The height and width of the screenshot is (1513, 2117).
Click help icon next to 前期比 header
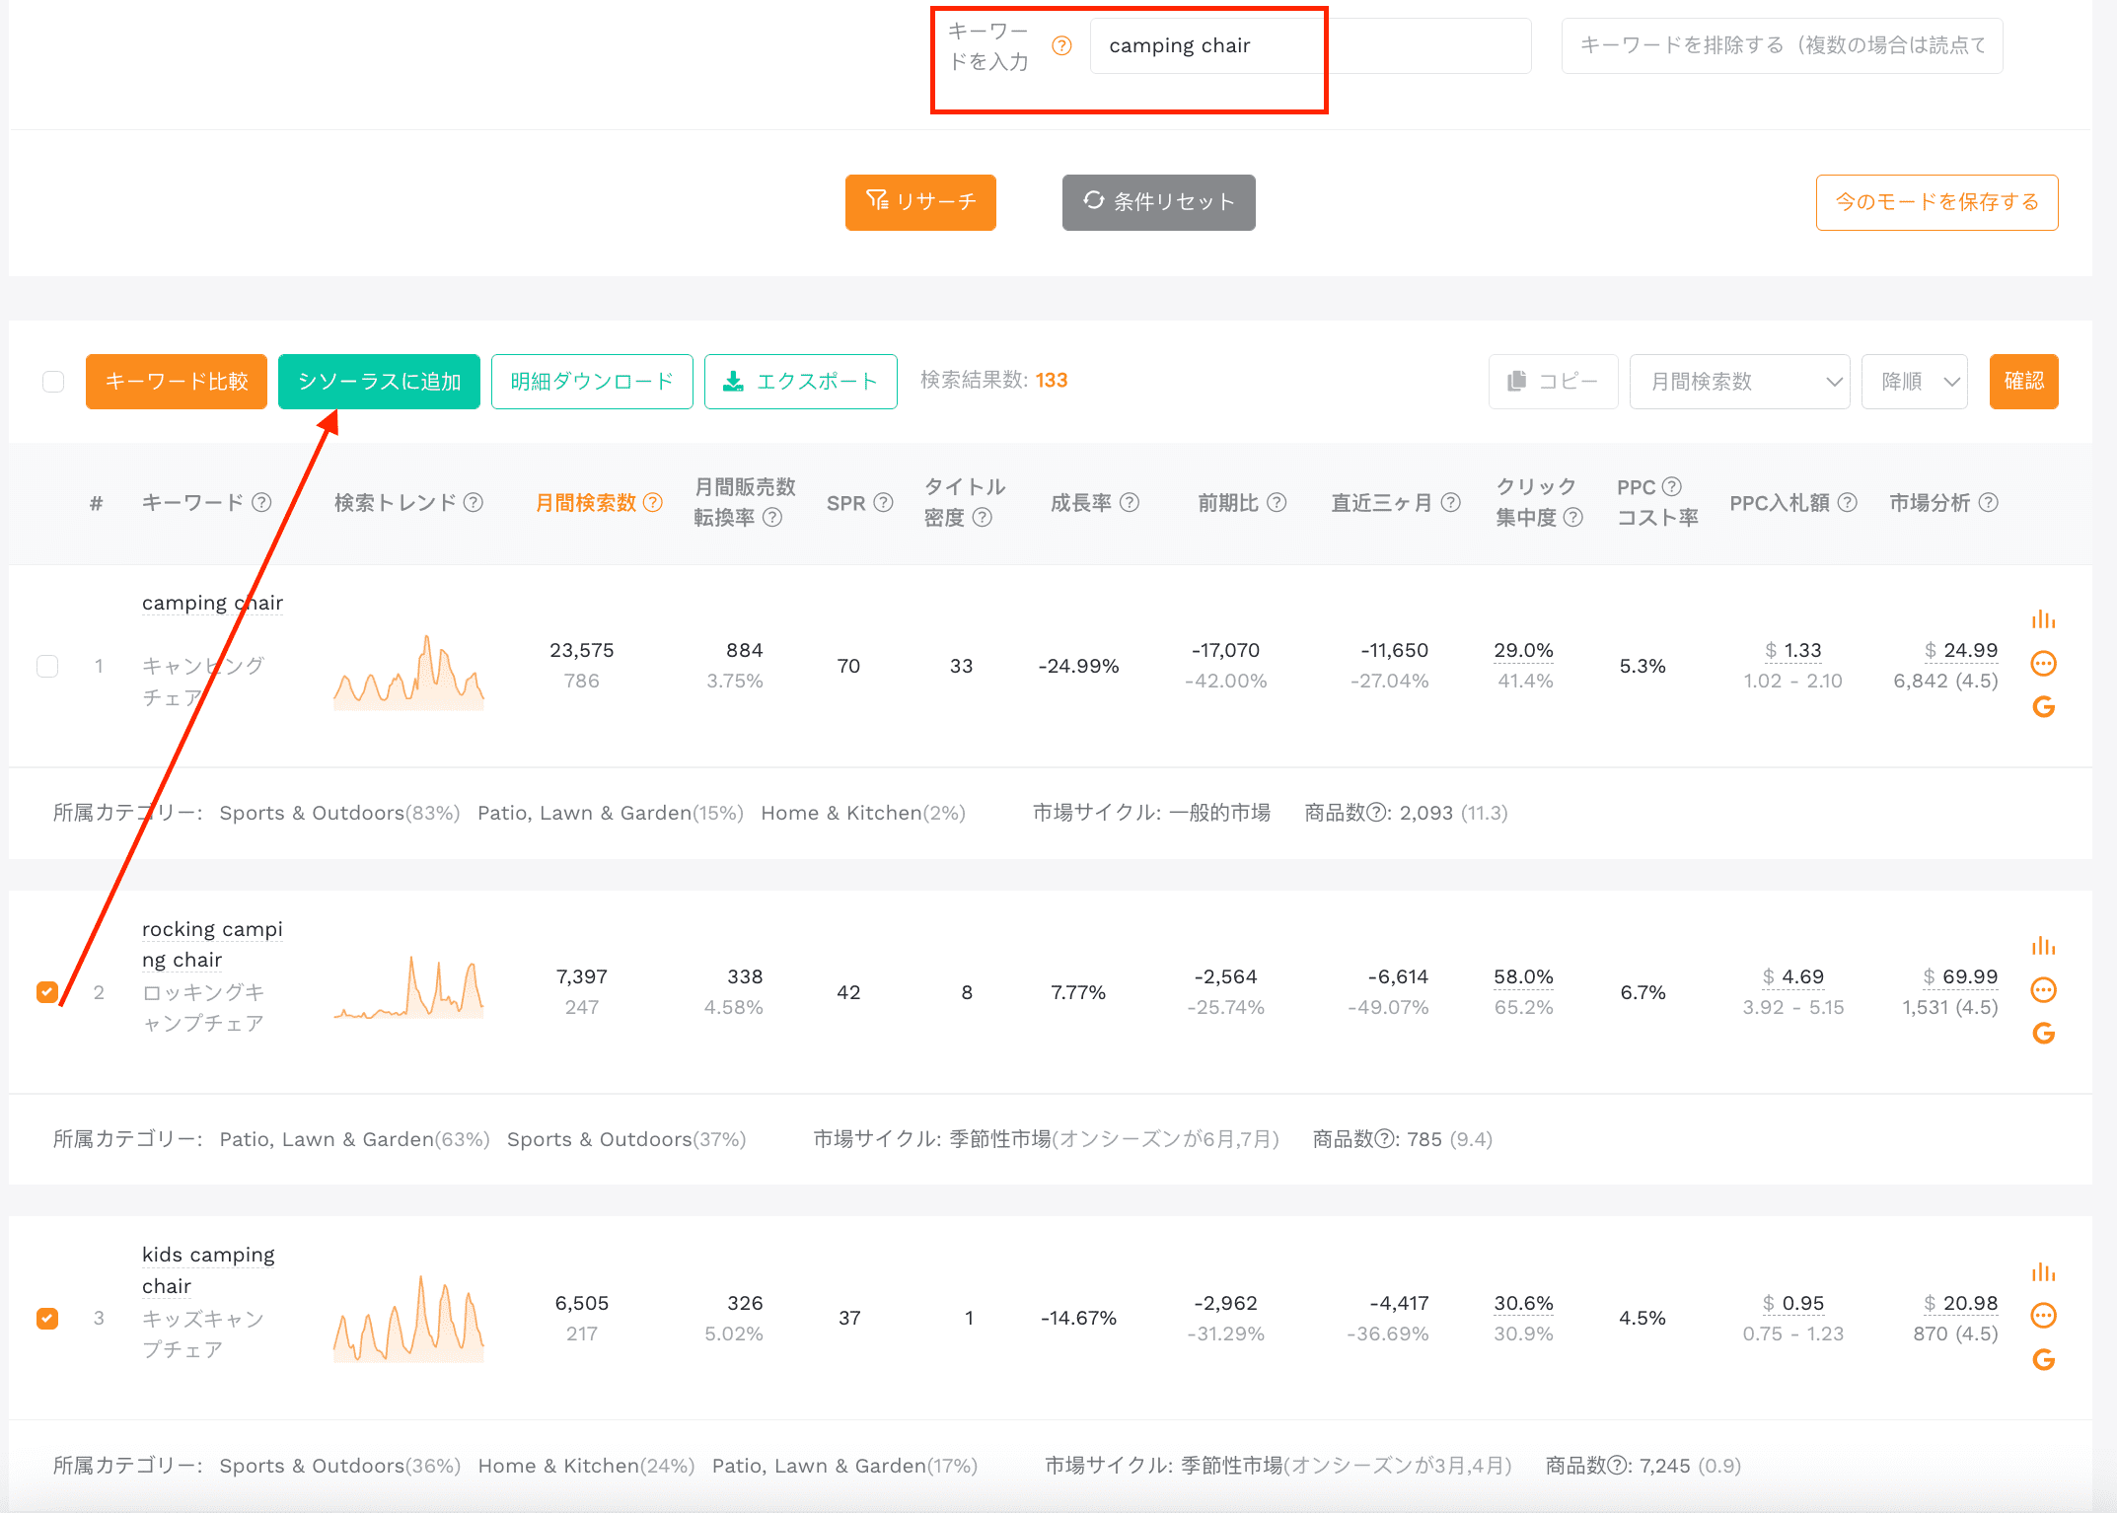[x=1277, y=503]
